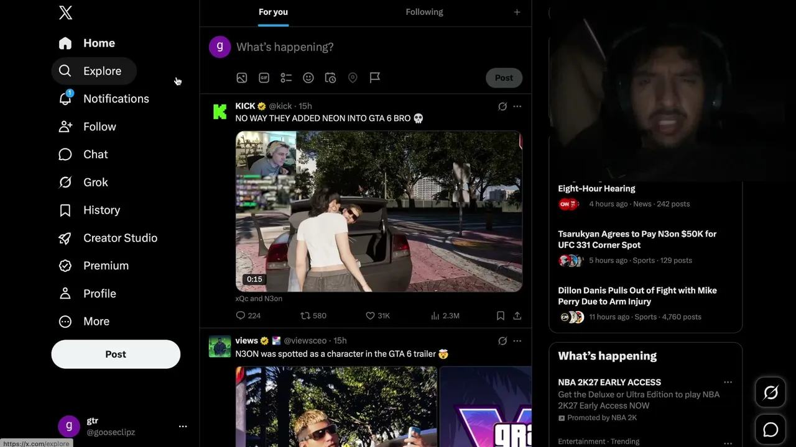796x447 pixels.
Task: Click Grok icon on KICK post
Action: point(502,106)
